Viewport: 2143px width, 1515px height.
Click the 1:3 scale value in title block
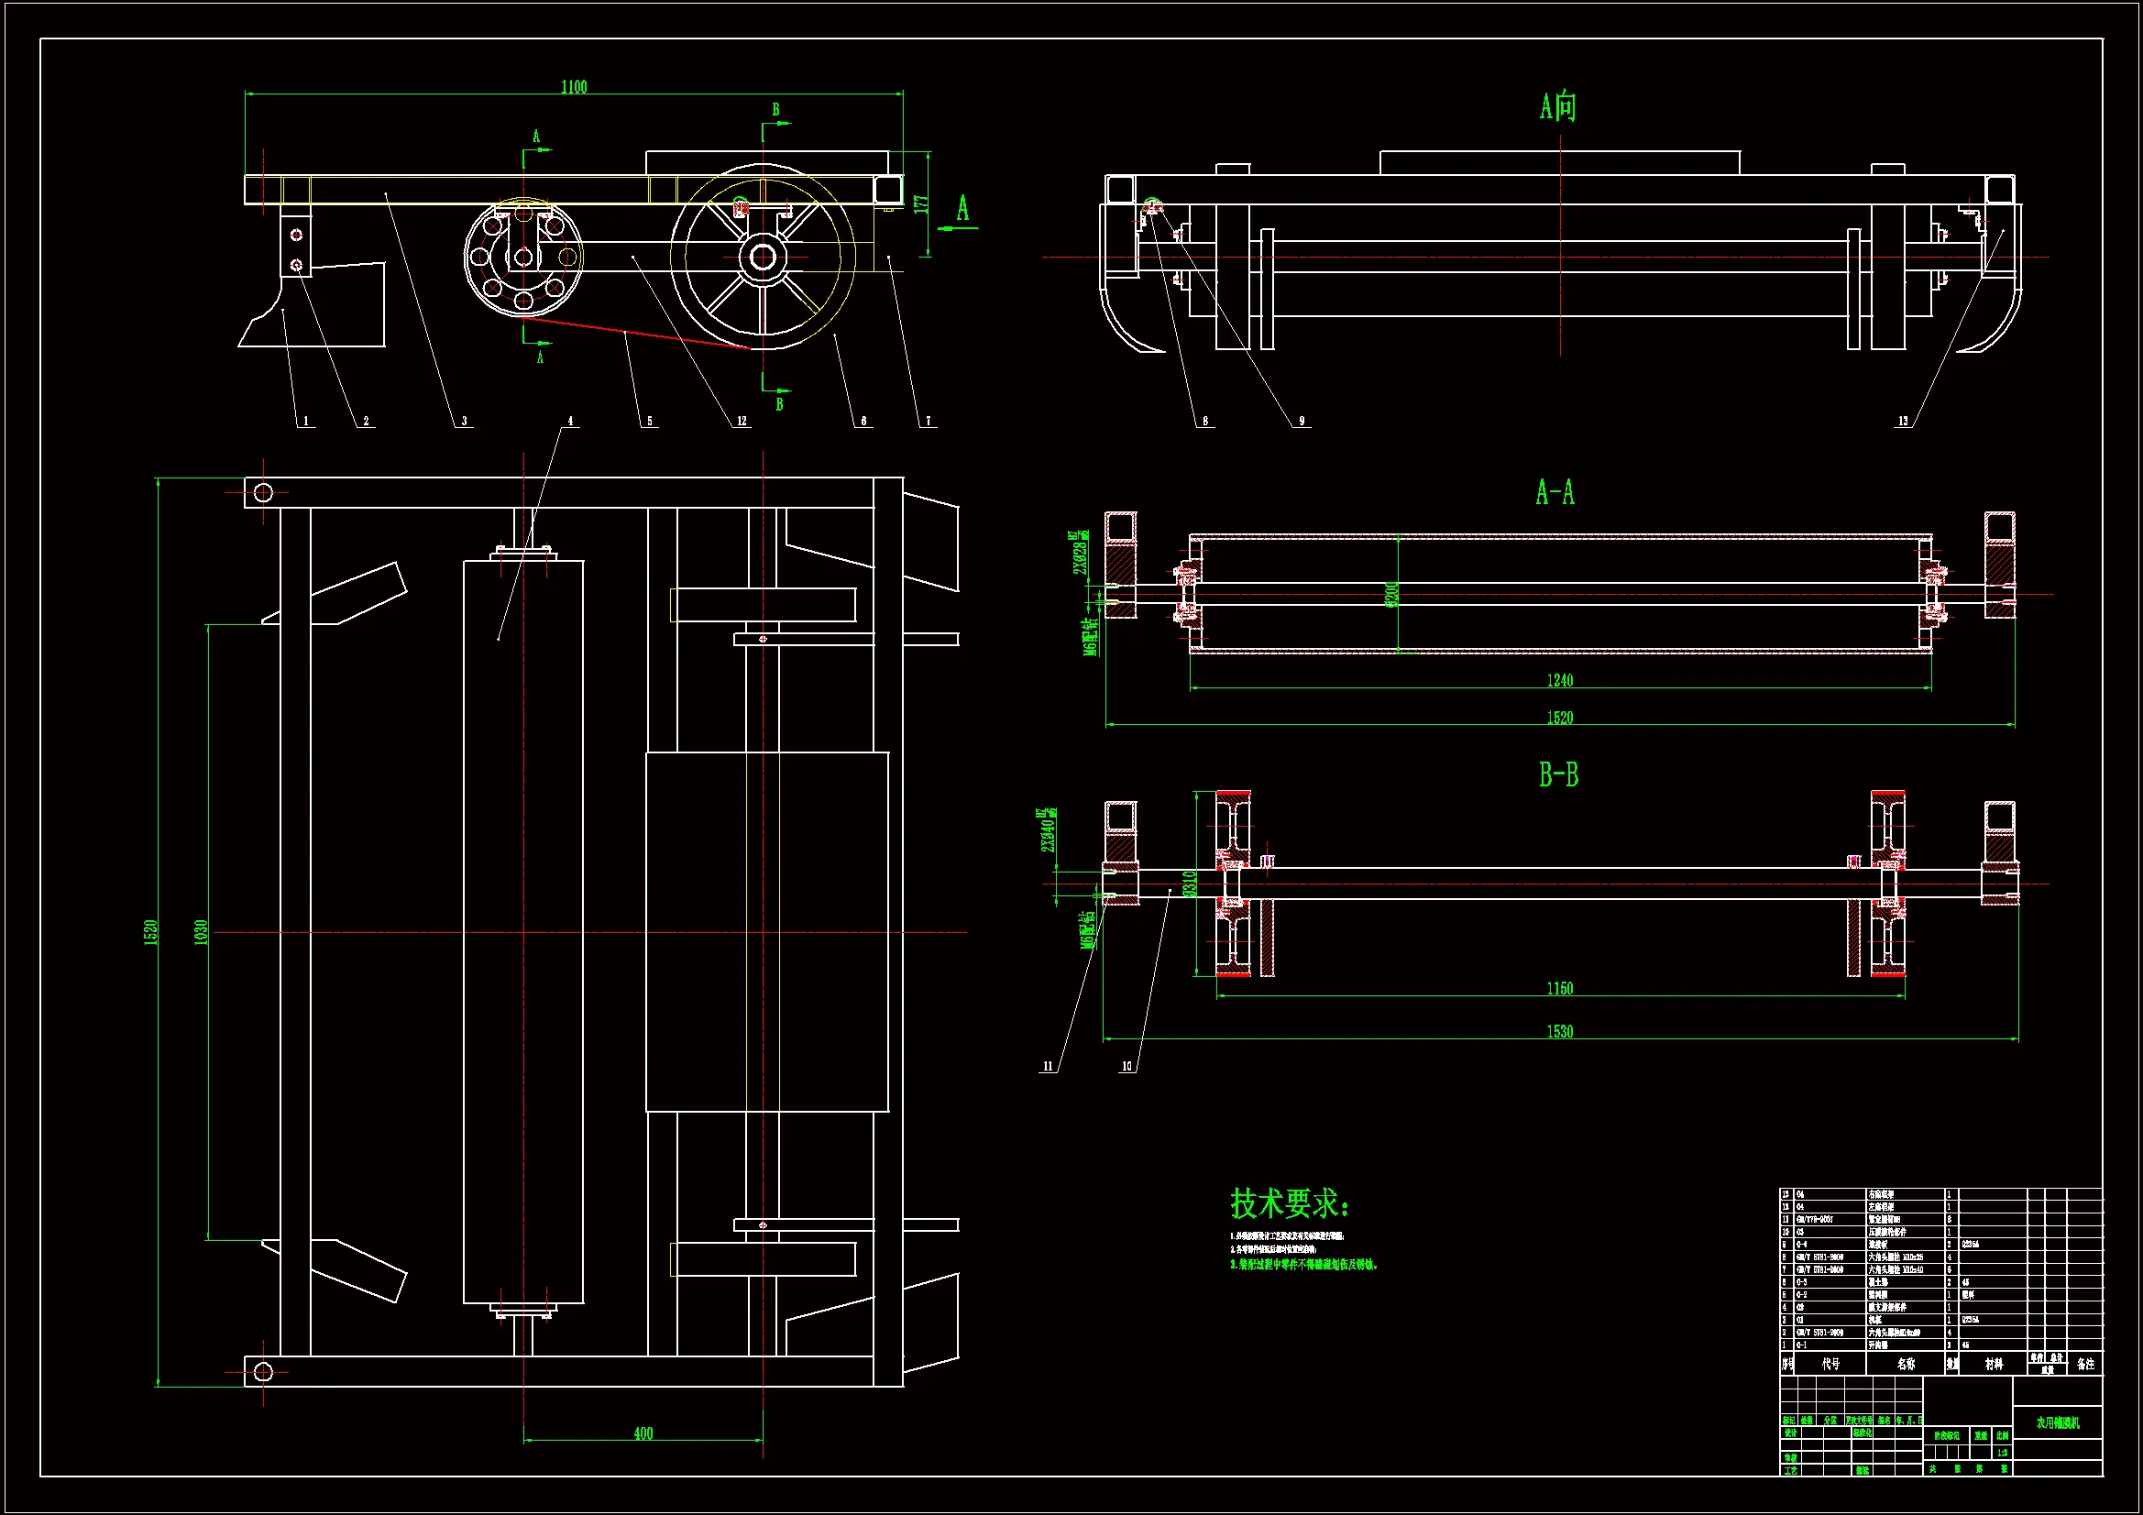[x=2001, y=1453]
